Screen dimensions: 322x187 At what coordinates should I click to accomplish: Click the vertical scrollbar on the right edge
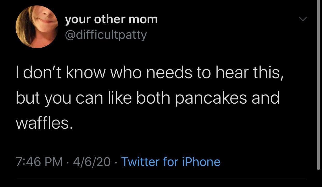[x=319, y=85]
